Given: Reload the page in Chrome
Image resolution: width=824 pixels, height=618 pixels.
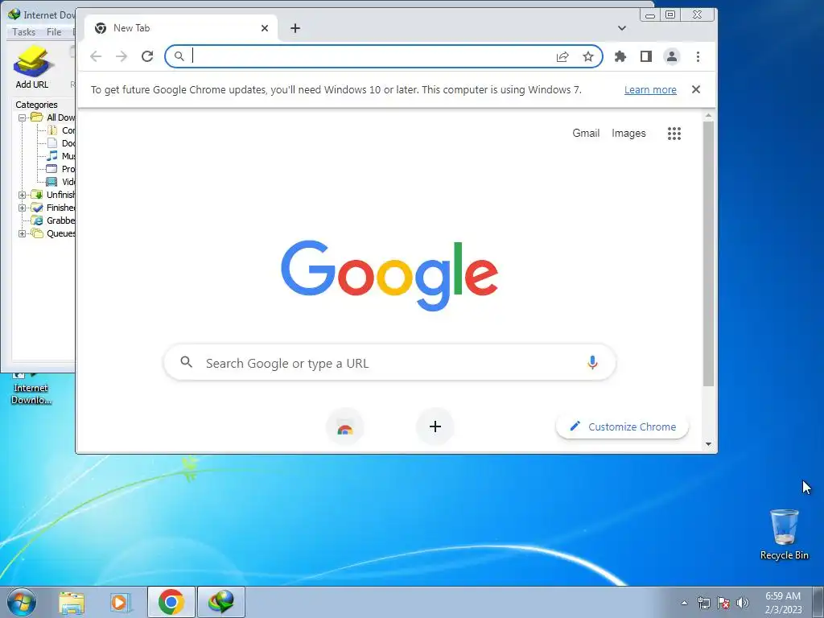Looking at the screenshot, I should [147, 56].
